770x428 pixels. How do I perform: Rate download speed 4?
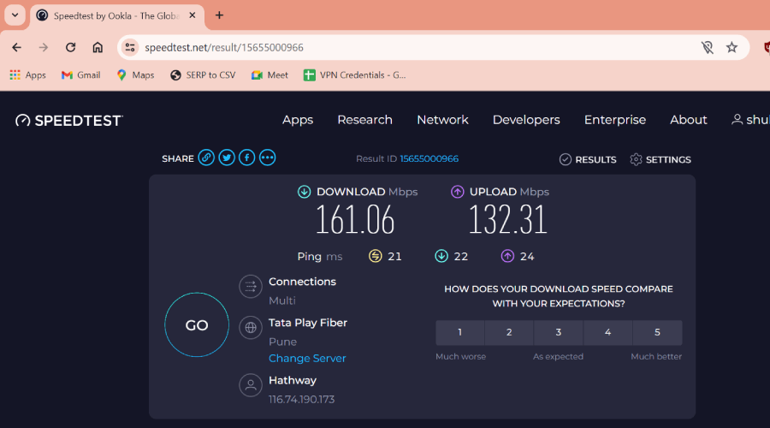[x=608, y=332]
